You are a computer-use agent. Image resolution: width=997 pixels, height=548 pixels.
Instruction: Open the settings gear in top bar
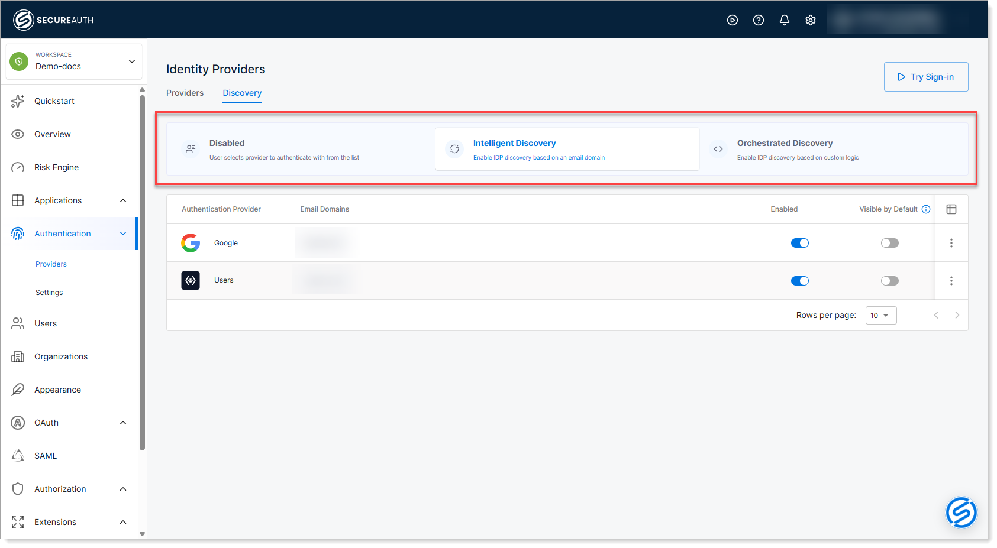[x=810, y=20]
